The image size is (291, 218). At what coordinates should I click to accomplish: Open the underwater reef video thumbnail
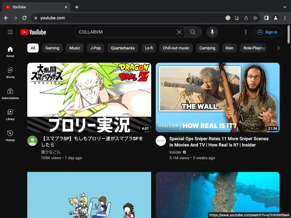coord(217,193)
